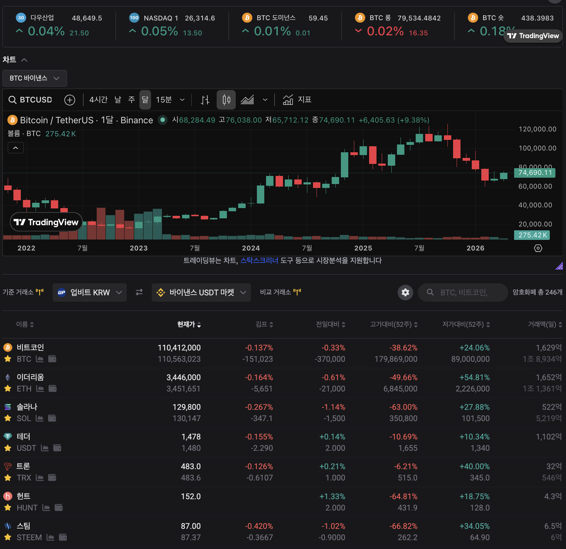Open the STEEM row wallet icon
Viewport: 566px width, 549px height.
pos(63,537)
